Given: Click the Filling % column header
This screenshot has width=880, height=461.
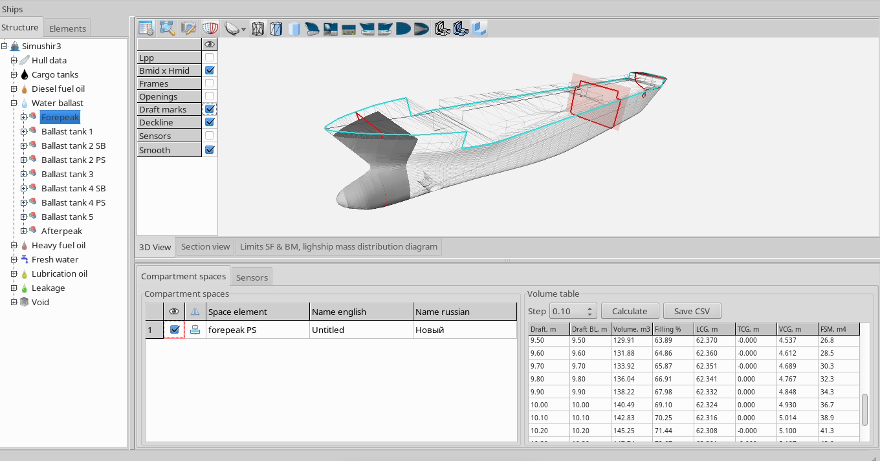Looking at the screenshot, I should pos(673,329).
